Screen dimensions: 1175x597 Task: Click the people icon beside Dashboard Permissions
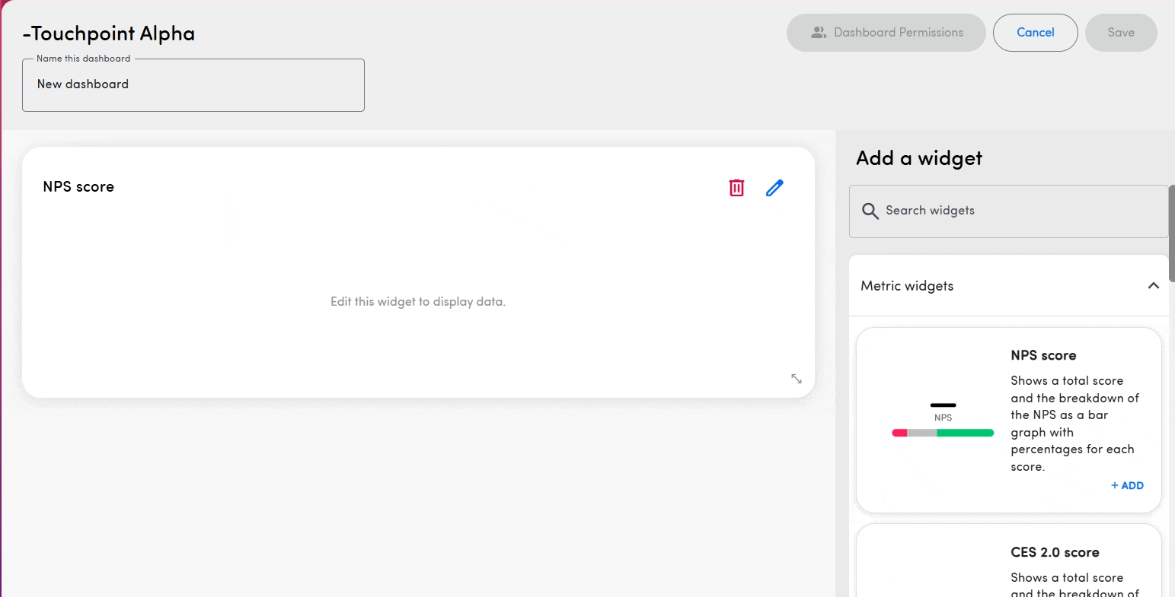point(819,33)
